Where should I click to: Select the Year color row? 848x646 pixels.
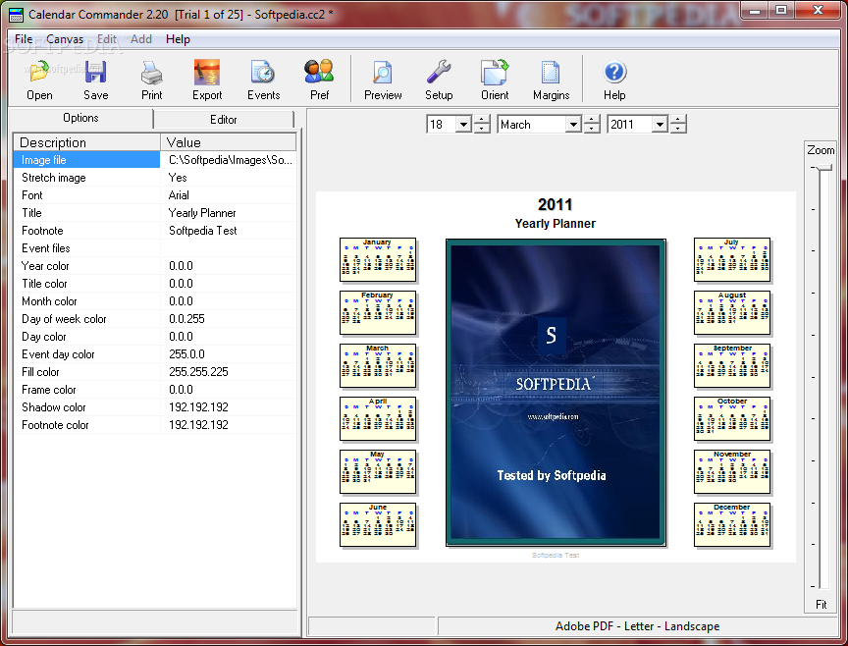(155, 266)
